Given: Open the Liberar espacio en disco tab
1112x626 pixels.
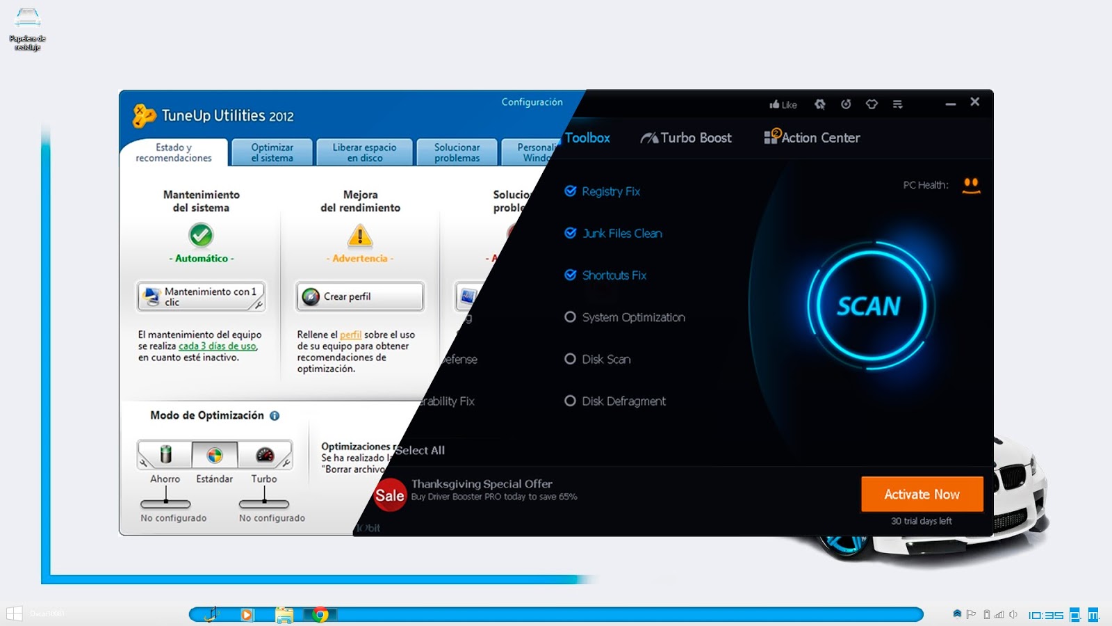Looking at the screenshot, I should coord(365,152).
